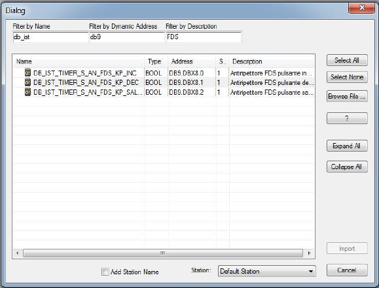379x288 pixels.
Task: Click the Expand All button
Action: (x=347, y=146)
